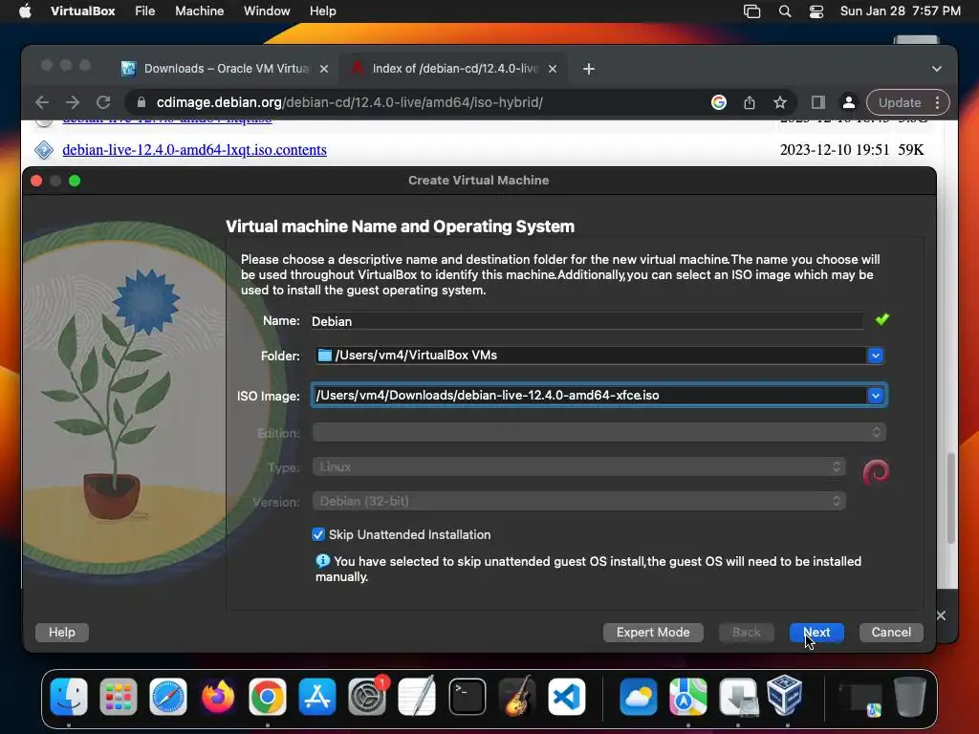Close the Index of /debian-cd tab
This screenshot has height=734, width=979.
pos(553,69)
